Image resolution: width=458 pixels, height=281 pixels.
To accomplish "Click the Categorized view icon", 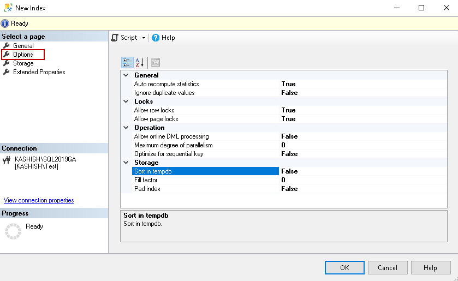I will click(127, 62).
